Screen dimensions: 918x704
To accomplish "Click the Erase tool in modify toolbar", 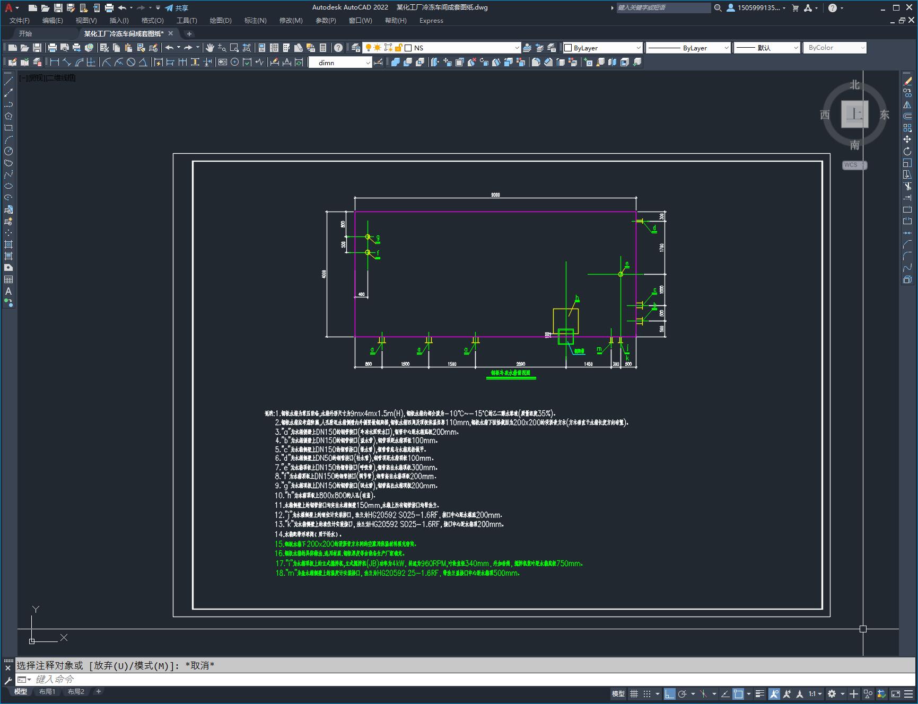I will [907, 81].
